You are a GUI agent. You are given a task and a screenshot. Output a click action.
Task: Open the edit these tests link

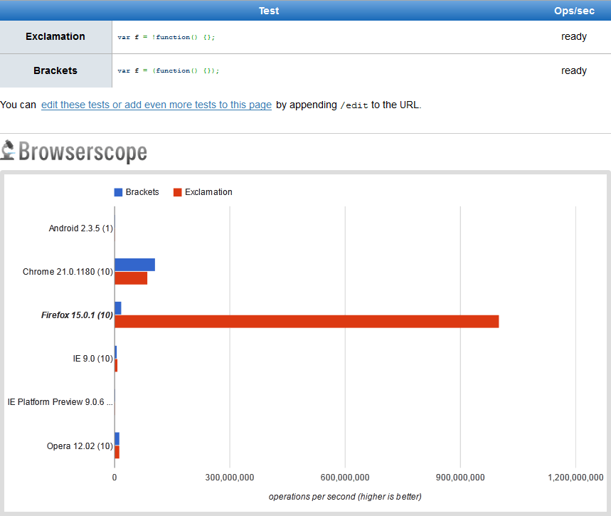click(156, 105)
